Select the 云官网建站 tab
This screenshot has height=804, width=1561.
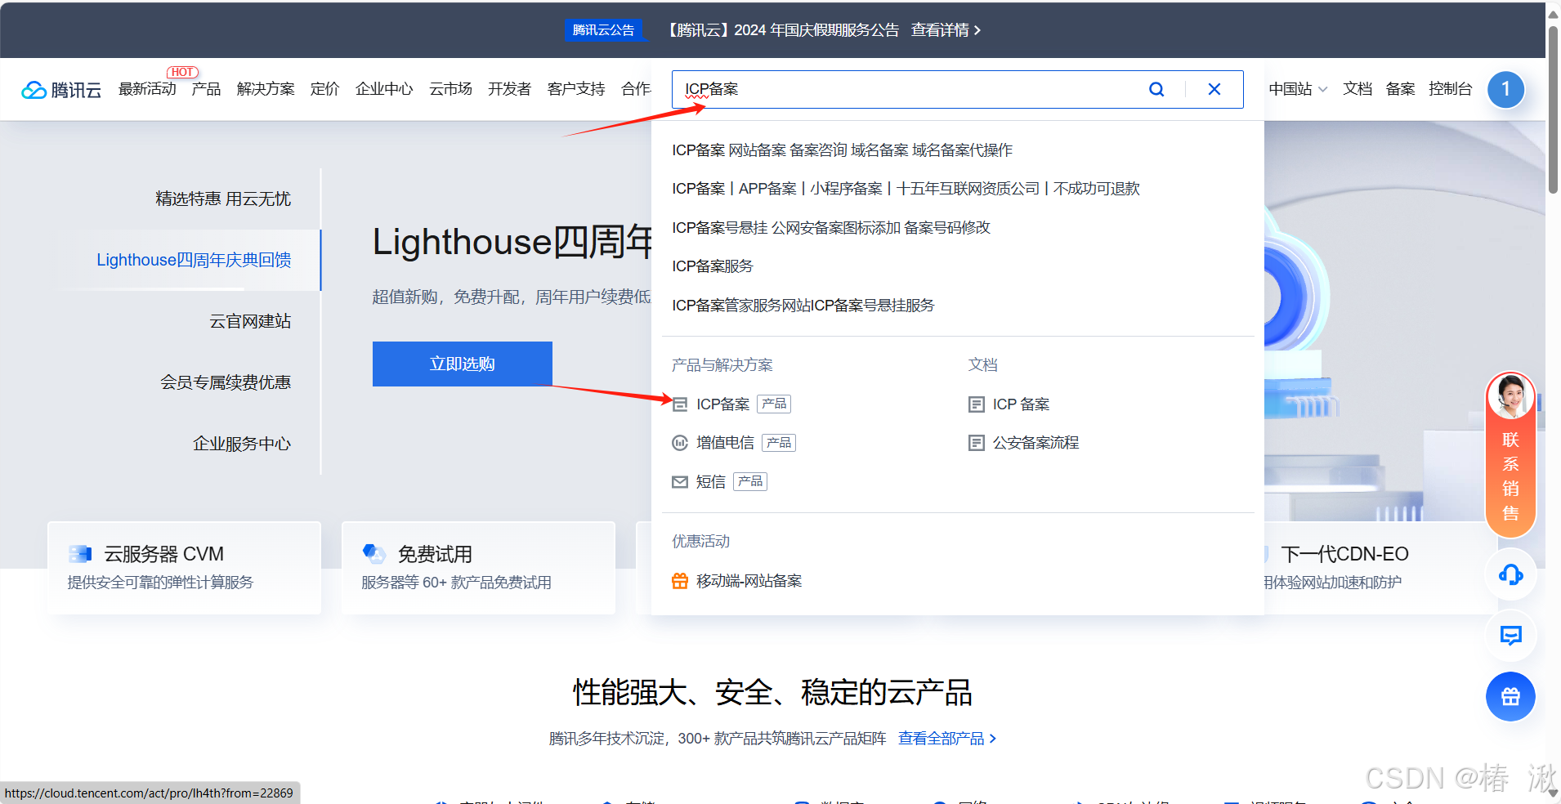pyautogui.click(x=250, y=321)
